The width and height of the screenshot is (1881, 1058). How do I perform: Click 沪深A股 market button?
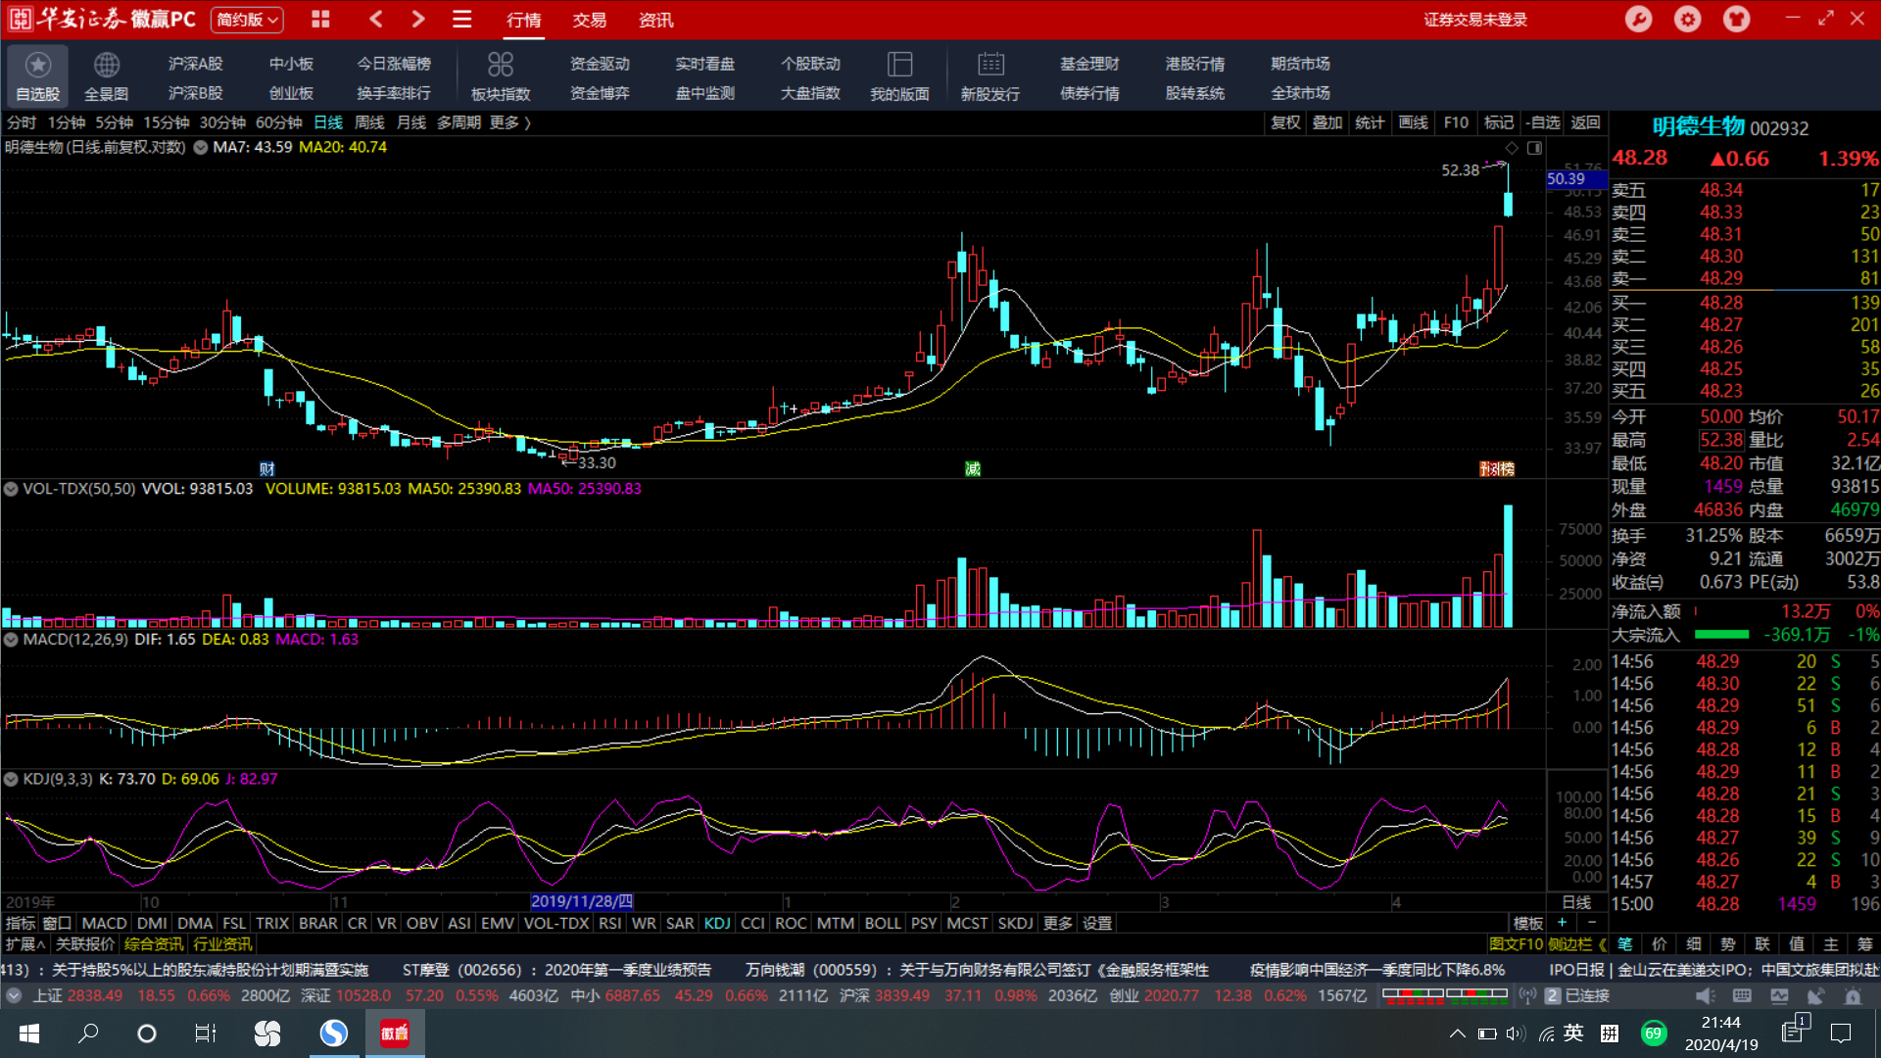click(195, 64)
